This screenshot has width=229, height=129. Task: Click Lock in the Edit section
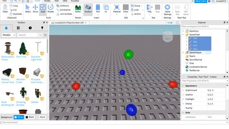135,10
